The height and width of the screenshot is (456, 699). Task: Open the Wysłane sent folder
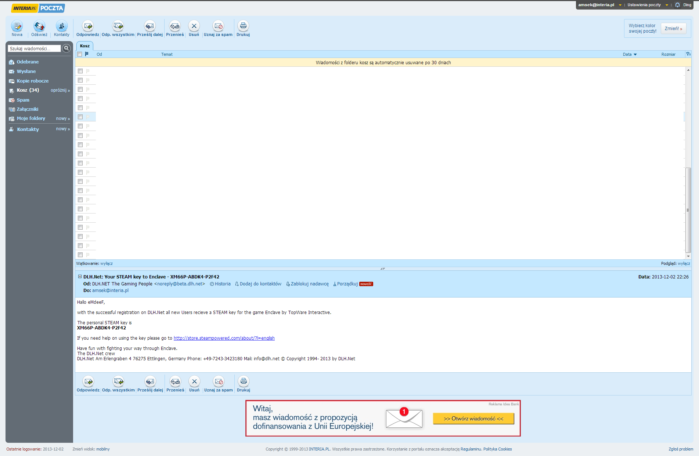[x=26, y=72]
